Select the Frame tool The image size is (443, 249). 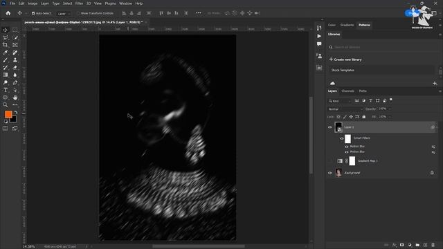tap(15, 45)
